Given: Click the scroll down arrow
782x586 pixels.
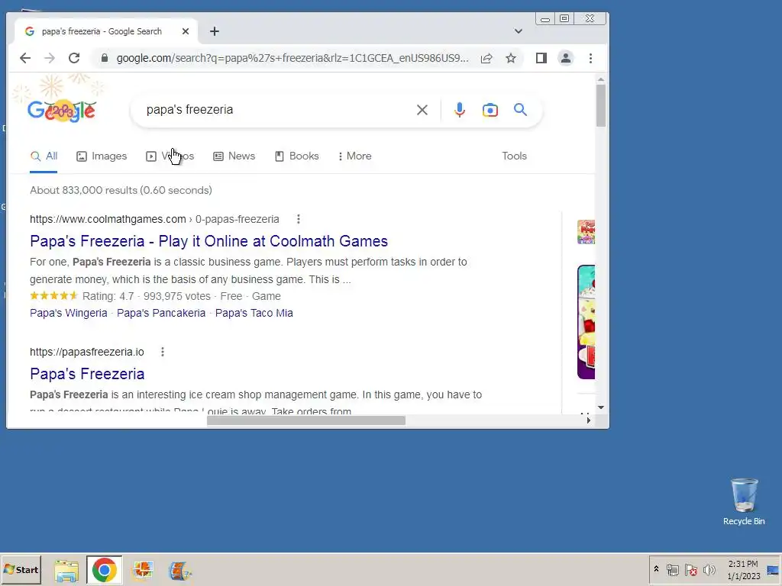Looking at the screenshot, I should (x=601, y=407).
